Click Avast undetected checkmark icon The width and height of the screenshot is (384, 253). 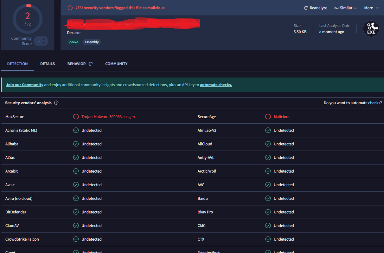coord(76,185)
